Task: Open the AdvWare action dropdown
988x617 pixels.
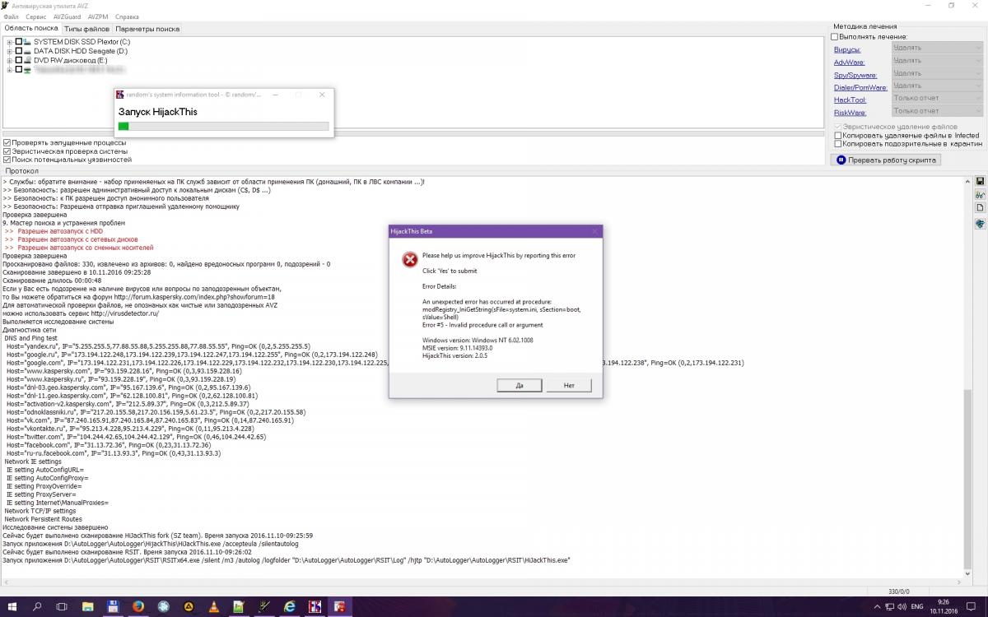Action: click(x=938, y=61)
